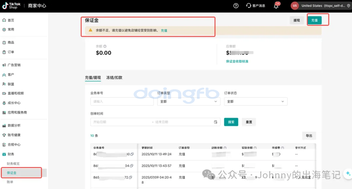Screen dimensions: 352x189
Task: Click info icon next to 余额
Action: [x=105, y=46]
